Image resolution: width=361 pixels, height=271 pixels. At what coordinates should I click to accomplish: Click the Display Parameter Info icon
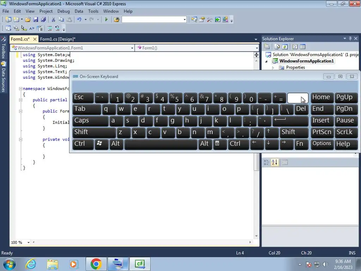click(16, 28)
